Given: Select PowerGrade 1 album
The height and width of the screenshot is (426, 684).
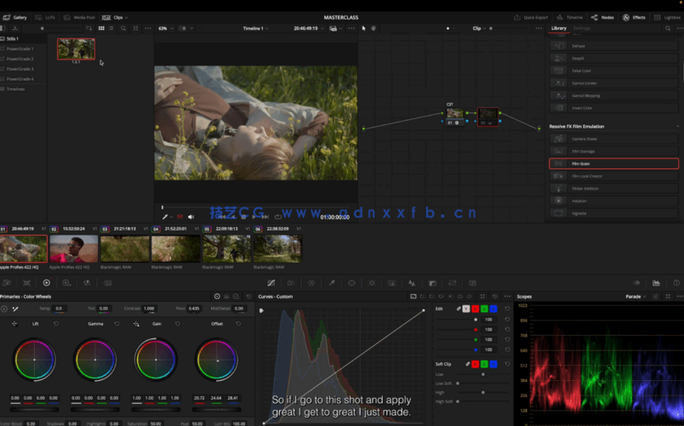Looking at the screenshot, I should (20, 48).
